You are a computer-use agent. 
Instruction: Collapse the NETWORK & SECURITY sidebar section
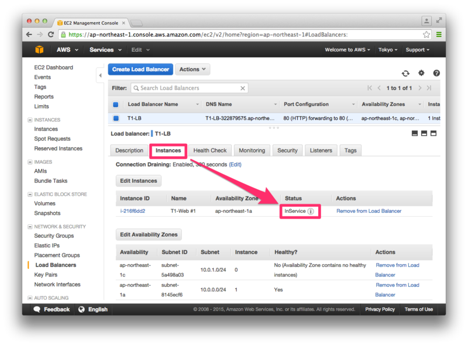tap(30, 227)
